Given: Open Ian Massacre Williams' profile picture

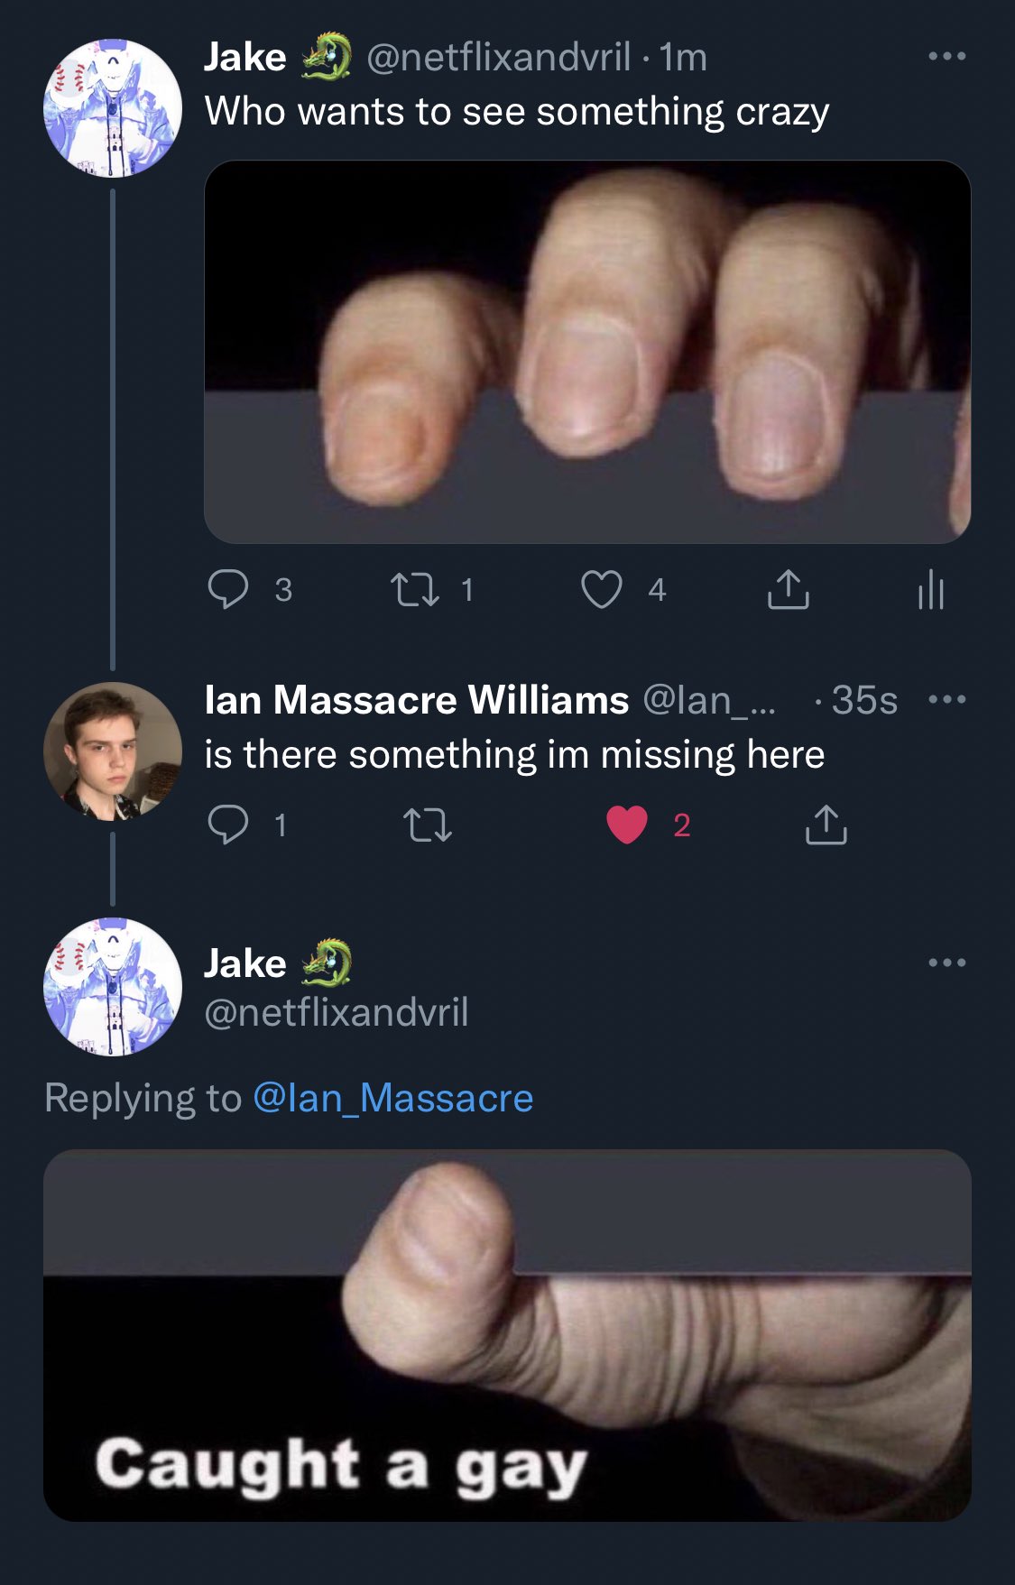Looking at the screenshot, I should point(113,751).
